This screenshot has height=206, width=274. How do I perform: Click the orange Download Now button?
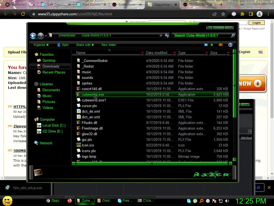[x=252, y=83]
